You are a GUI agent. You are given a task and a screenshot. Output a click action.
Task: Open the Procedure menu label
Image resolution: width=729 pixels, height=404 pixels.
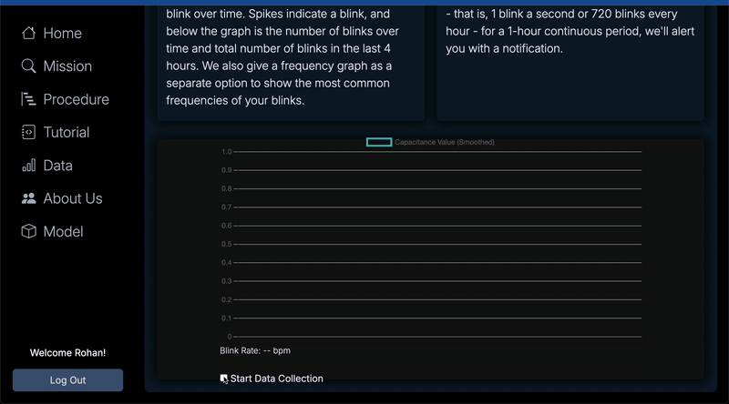76,99
